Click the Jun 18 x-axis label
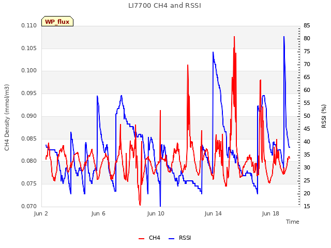Image resolution: width=331 pixels, height=248 pixels. click(x=270, y=213)
